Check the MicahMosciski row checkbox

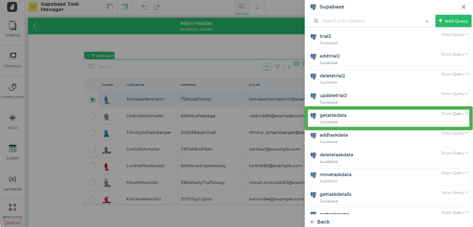click(x=92, y=182)
